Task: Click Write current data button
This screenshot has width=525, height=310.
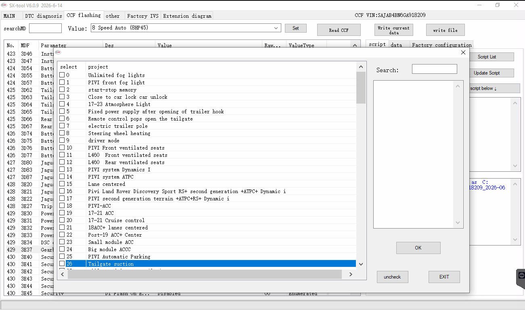Action: (393, 30)
